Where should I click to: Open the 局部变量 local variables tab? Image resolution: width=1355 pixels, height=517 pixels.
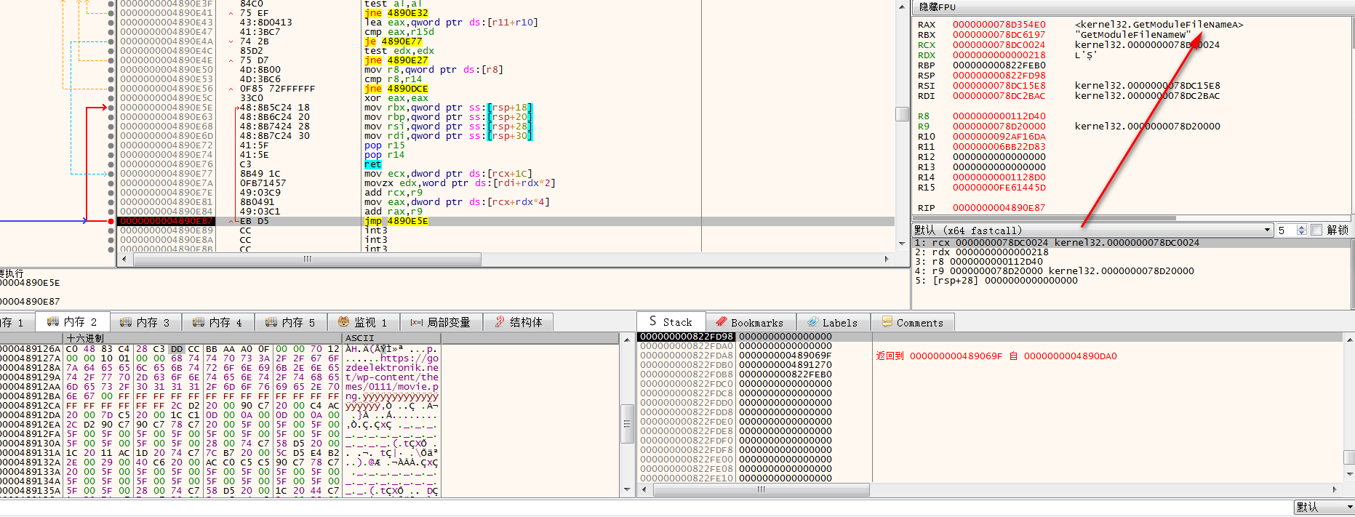coord(441,322)
